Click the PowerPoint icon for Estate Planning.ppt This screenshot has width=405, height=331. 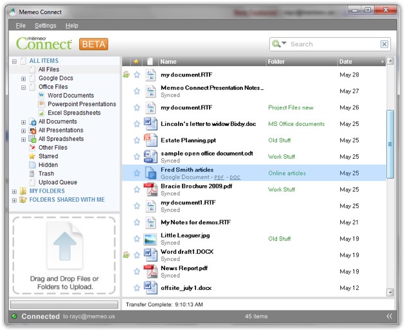pos(150,140)
